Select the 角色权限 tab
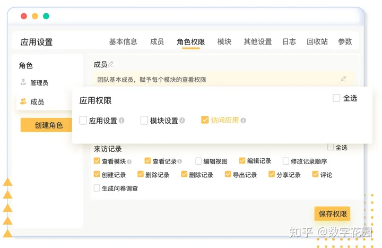The height and width of the screenshot is (248, 382). (191, 42)
